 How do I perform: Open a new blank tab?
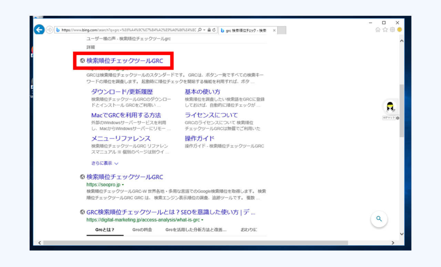click(x=282, y=31)
